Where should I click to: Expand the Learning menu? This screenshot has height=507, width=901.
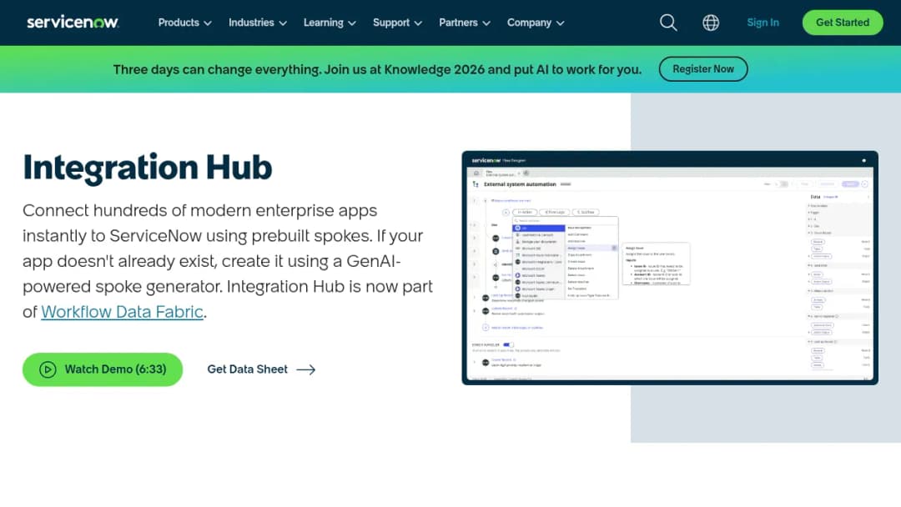click(330, 23)
